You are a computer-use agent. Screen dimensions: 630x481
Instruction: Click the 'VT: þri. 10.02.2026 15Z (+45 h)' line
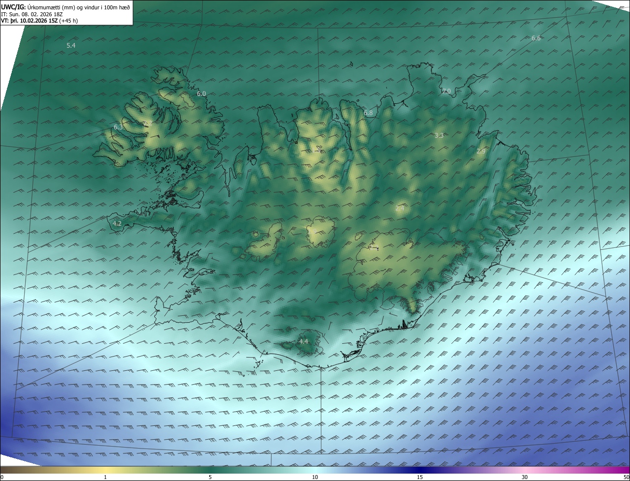(x=39, y=21)
